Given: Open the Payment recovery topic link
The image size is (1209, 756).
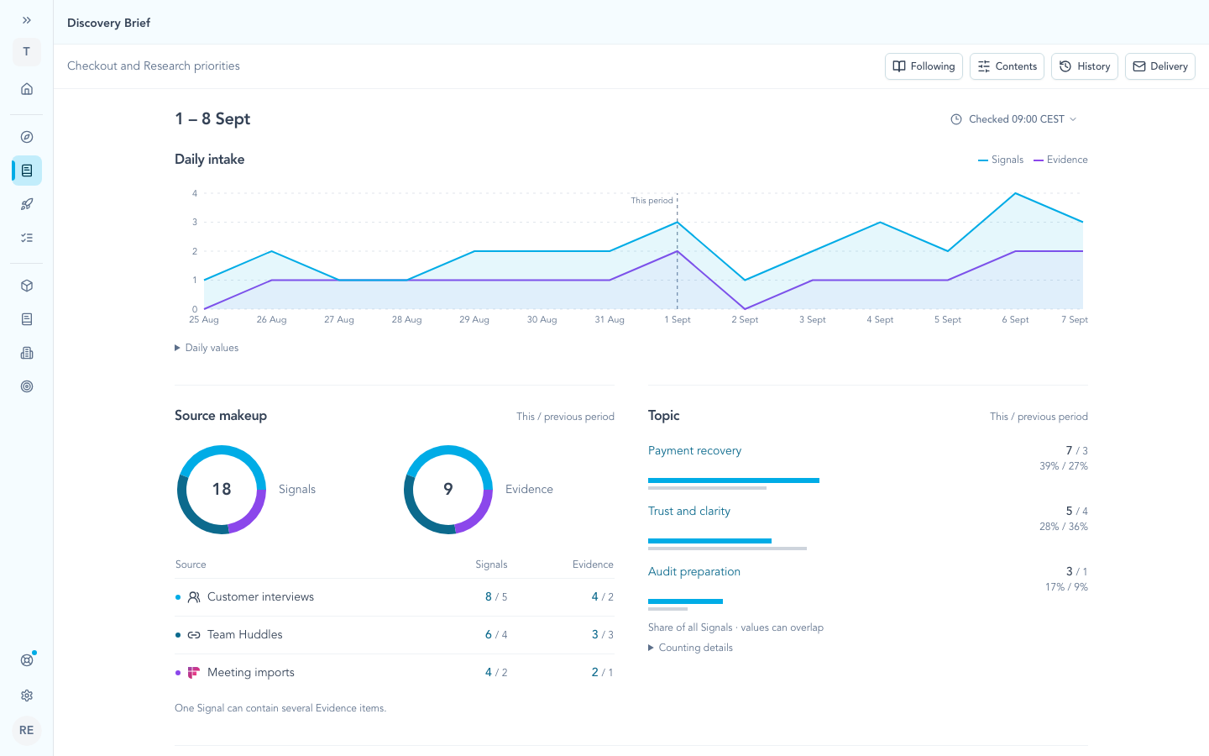Looking at the screenshot, I should pos(694,451).
